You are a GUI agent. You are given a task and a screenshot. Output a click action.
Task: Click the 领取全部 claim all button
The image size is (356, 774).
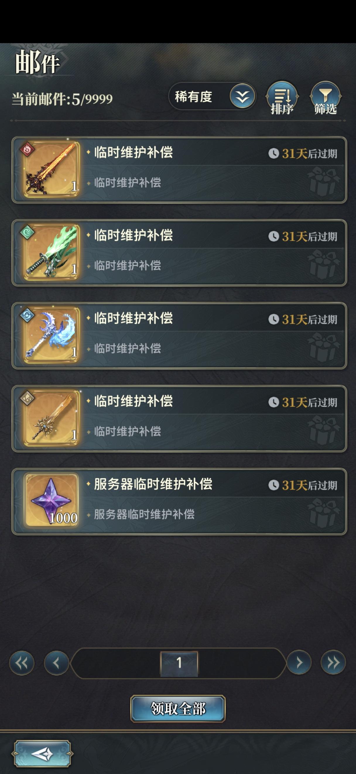[x=178, y=709]
